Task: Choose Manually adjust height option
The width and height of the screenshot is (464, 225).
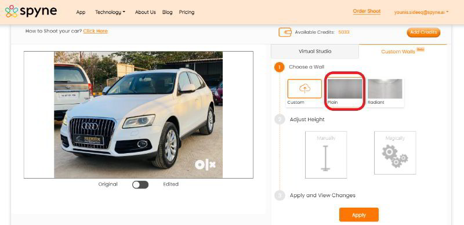Action: pos(326,155)
